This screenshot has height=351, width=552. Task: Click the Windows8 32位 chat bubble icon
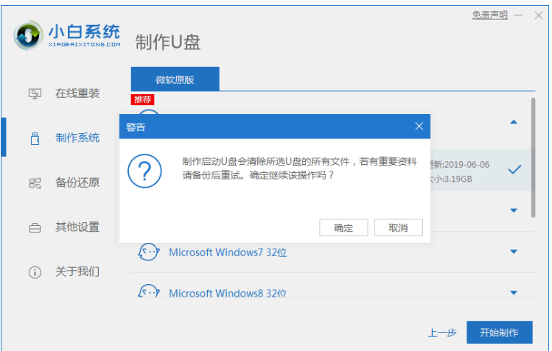click(149, 291)
